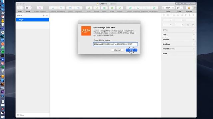The height and width of the screenshot is (119, 213).
Task: Click the Difference boolean icon
Action: (x=154, y=8)
